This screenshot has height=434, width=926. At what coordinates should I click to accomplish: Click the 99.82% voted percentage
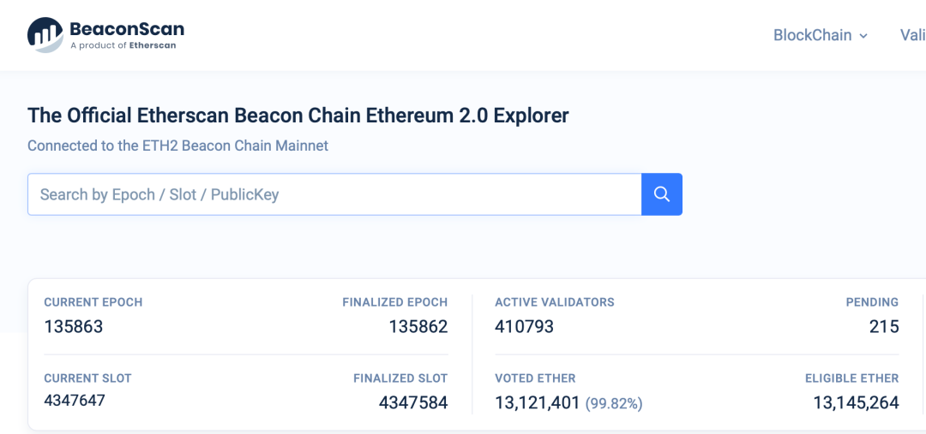coord(614,403)
